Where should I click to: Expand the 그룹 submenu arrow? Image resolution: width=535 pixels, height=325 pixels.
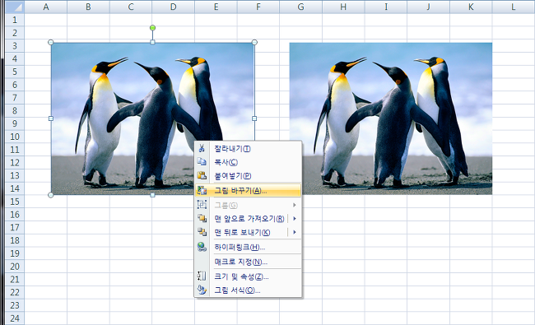point(295,205)
